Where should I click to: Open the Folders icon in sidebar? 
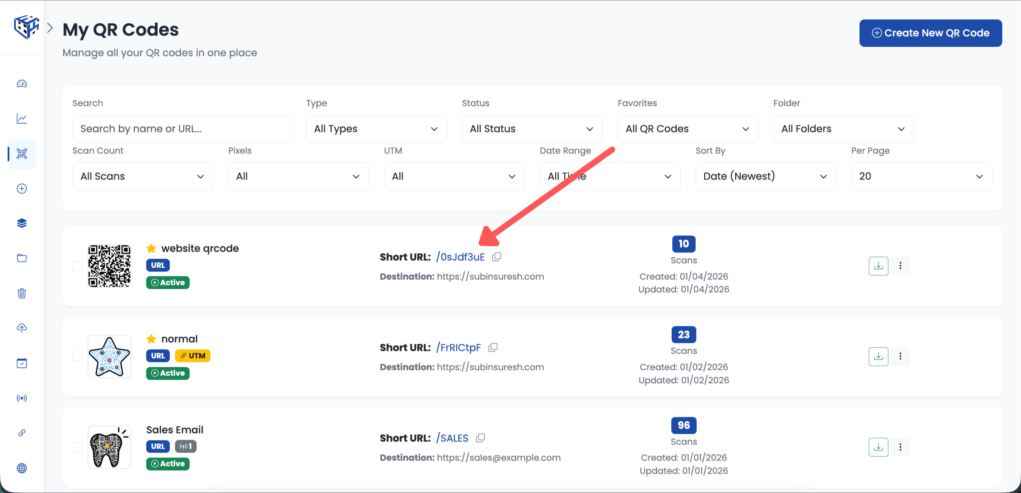click(x=22, y=258)
